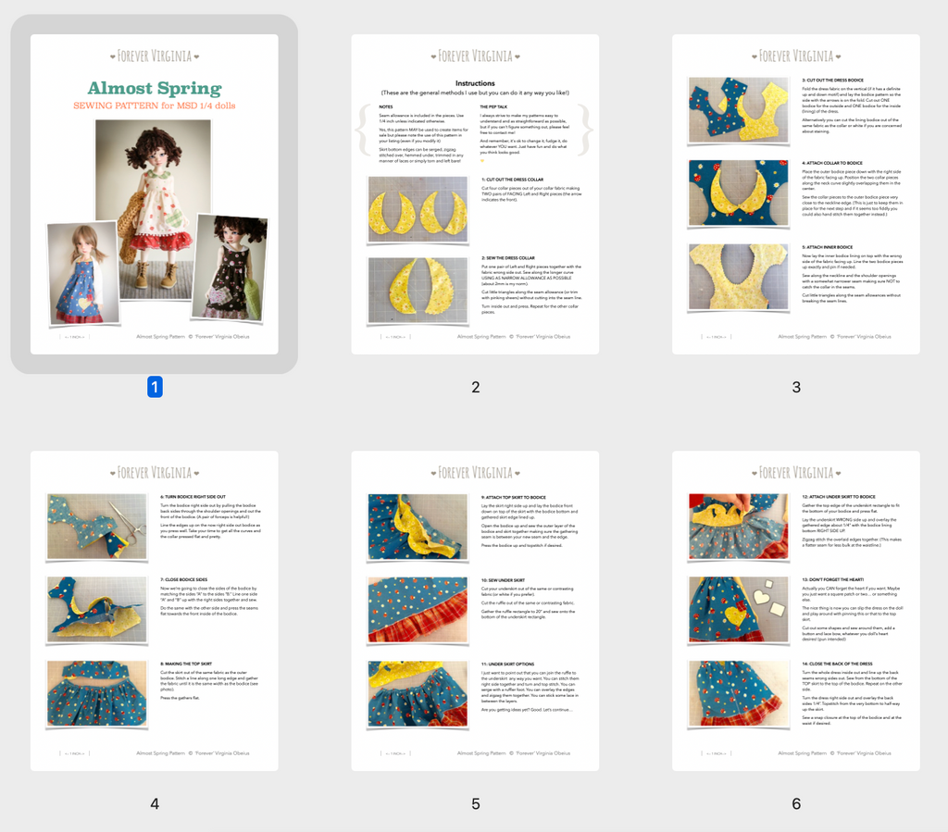Click the page number 5 label

click(475, 804)
